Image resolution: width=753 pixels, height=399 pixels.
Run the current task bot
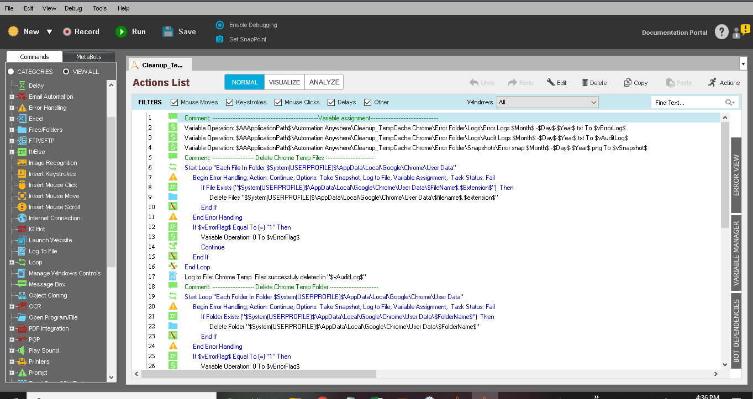pyautogui.click(x=121, y=32)
